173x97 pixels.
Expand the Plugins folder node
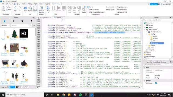click(x=149, y=36)
